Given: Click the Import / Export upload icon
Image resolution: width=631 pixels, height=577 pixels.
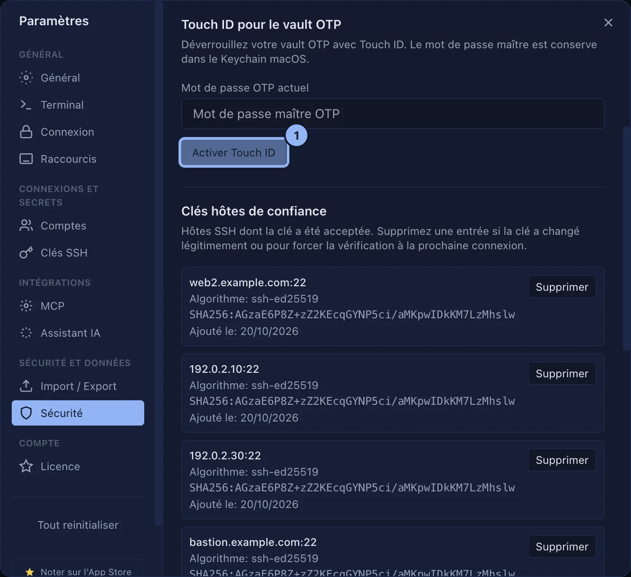Looking at the screenshot, I should (26, 386).
